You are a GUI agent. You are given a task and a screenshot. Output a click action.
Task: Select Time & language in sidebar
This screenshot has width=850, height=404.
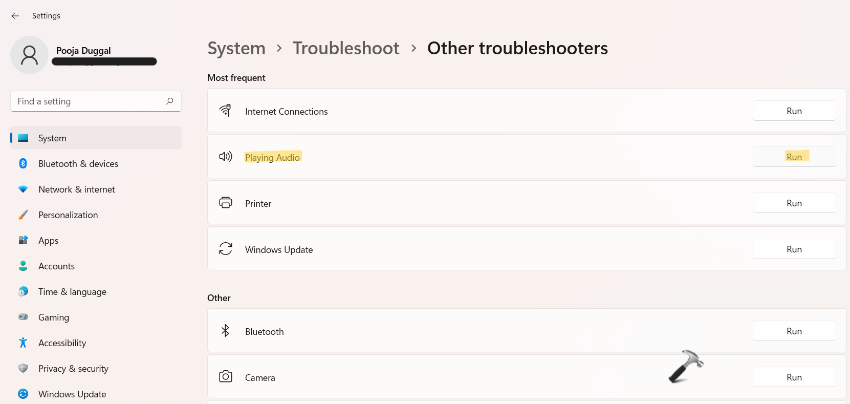tap(72, 292)
